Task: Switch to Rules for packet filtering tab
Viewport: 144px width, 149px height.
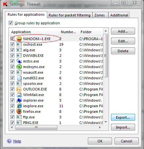Action: 69,15
